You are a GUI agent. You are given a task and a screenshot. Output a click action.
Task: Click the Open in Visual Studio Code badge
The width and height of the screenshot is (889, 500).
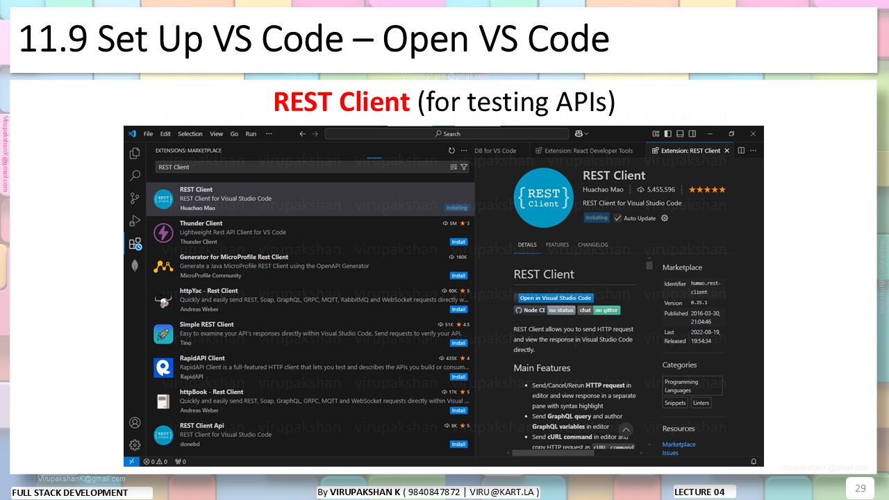tap(555, 298)
